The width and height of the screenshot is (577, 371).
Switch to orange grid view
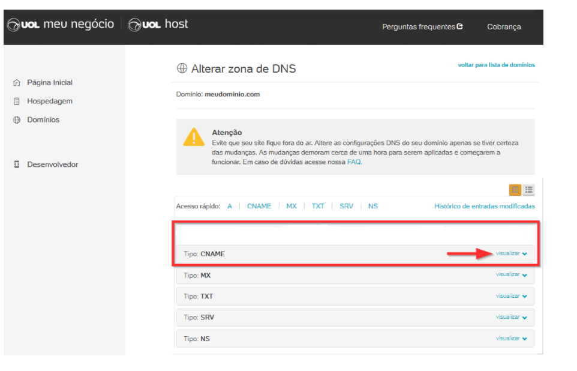click(x=515, y=190)
